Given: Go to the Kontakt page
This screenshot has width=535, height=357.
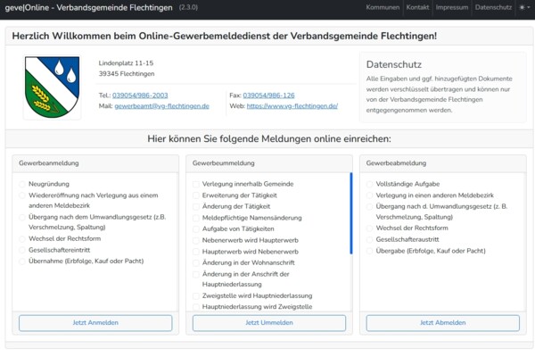Looking at the screenshot, I should coord(417,7).
